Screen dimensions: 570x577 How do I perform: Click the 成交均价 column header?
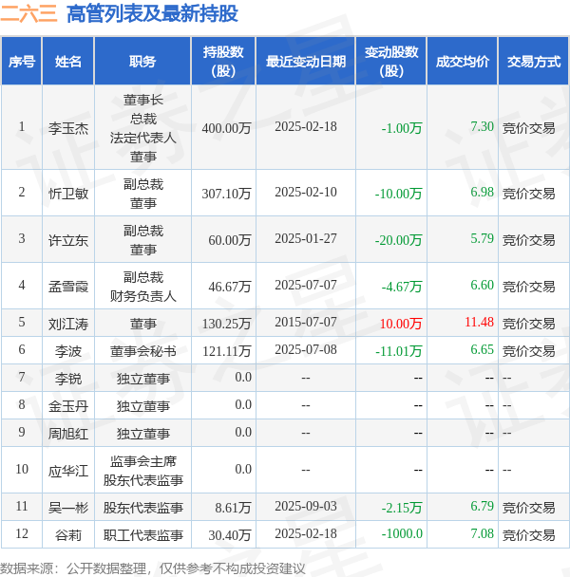tap(463, 61)
